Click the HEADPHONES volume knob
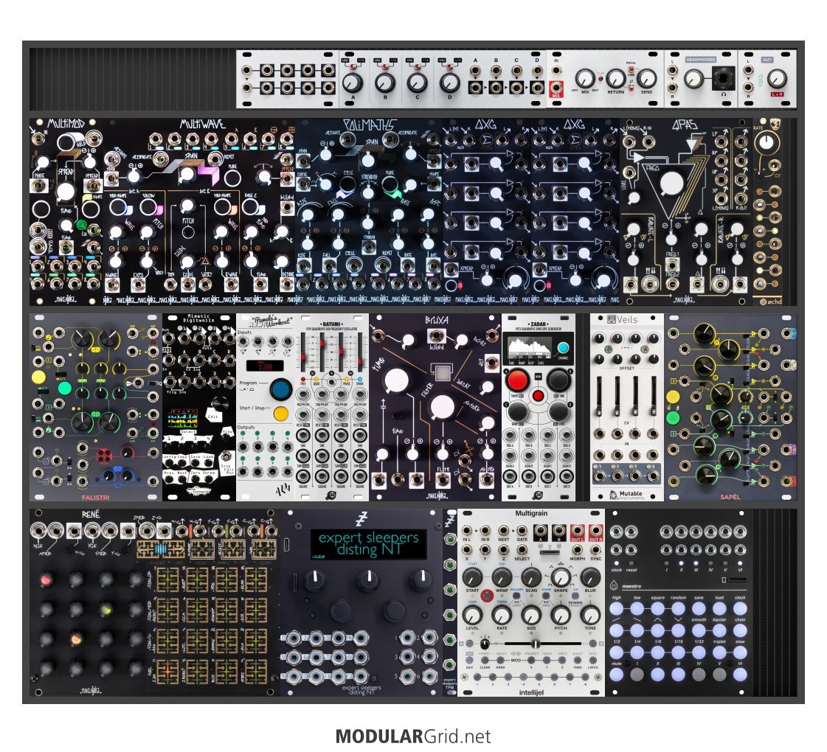 pos(693,79)
